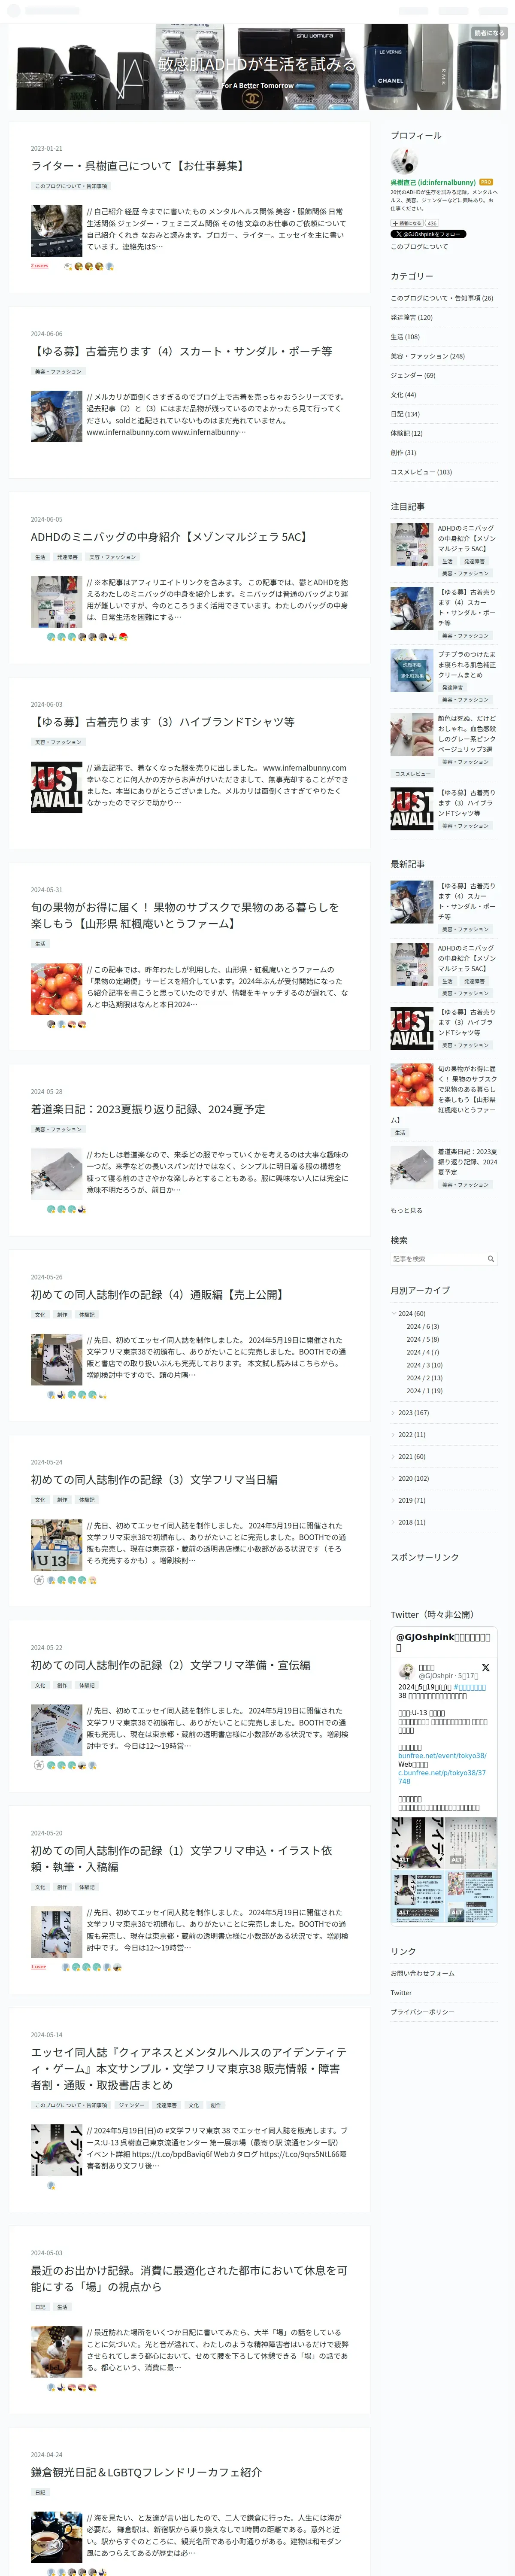This screenshot has width=515, height=2576.
Task: Open the 2024 / 3 (10) archive
Action: [424, 1365]
